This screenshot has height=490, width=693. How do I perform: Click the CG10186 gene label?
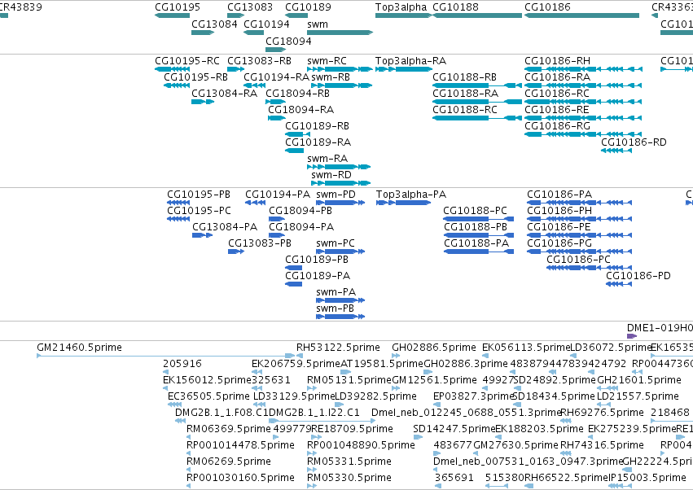tap(547, 7)
